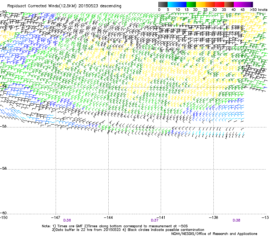Click the longitude label '-147'
Screen dimensions: 269x236
(x=56, y=217)
